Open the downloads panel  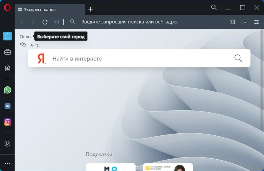point(245,22)
